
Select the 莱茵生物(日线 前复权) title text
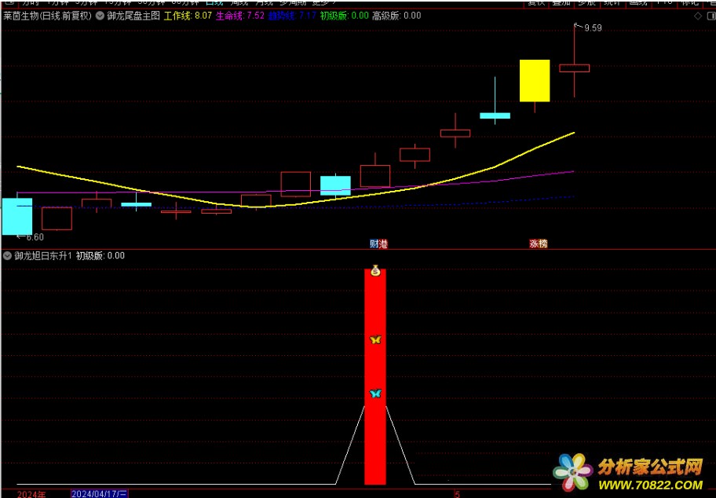tap(47, 16)
